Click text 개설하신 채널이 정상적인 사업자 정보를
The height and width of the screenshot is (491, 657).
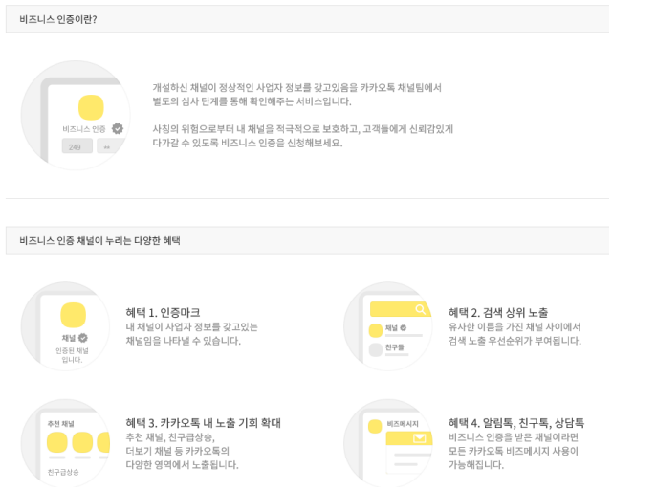tap(231, 88)
